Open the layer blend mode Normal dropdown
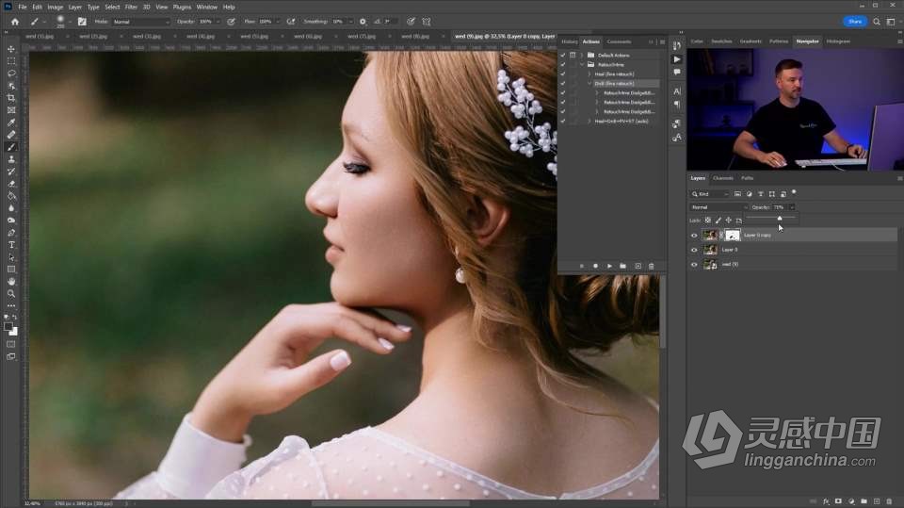904x508 pixels. (x=718, y=207)
